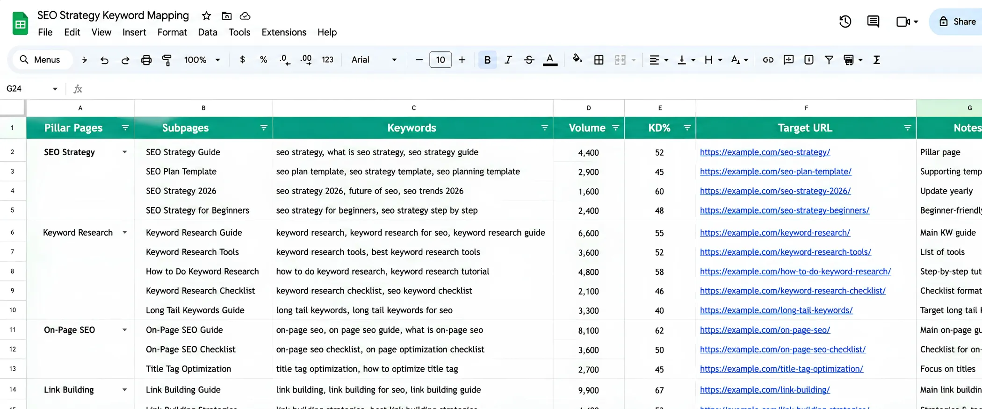Open the Link Building cell dropdown
The image size is (982, 409).
pyautogui.click(x=124, y=389)
